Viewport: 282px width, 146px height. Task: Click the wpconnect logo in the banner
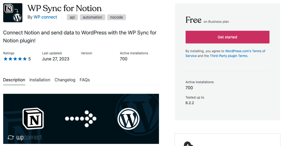(25, 138)
